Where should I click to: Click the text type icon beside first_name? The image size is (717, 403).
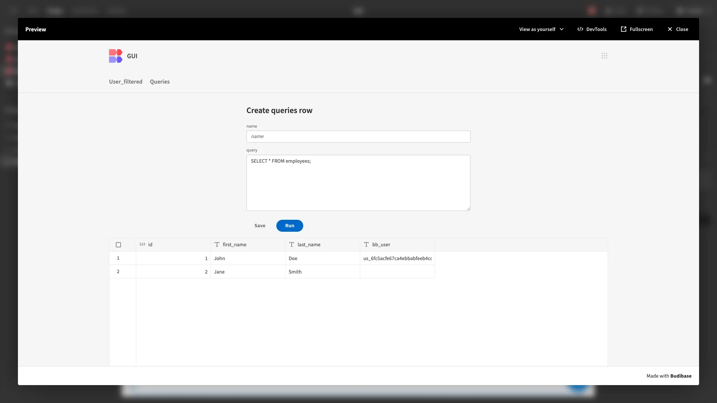tap(217, 245)
